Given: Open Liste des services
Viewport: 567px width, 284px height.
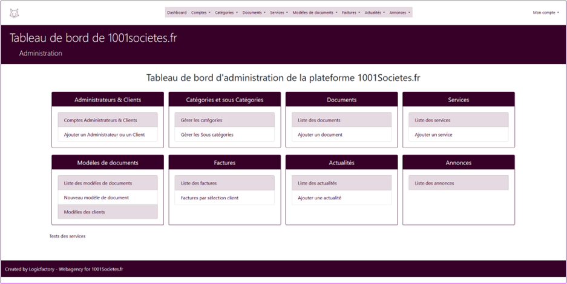Looking at the screenshot, I should pos(459,120).
